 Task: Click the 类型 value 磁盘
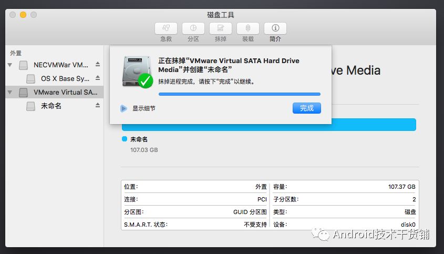[410, 212]
